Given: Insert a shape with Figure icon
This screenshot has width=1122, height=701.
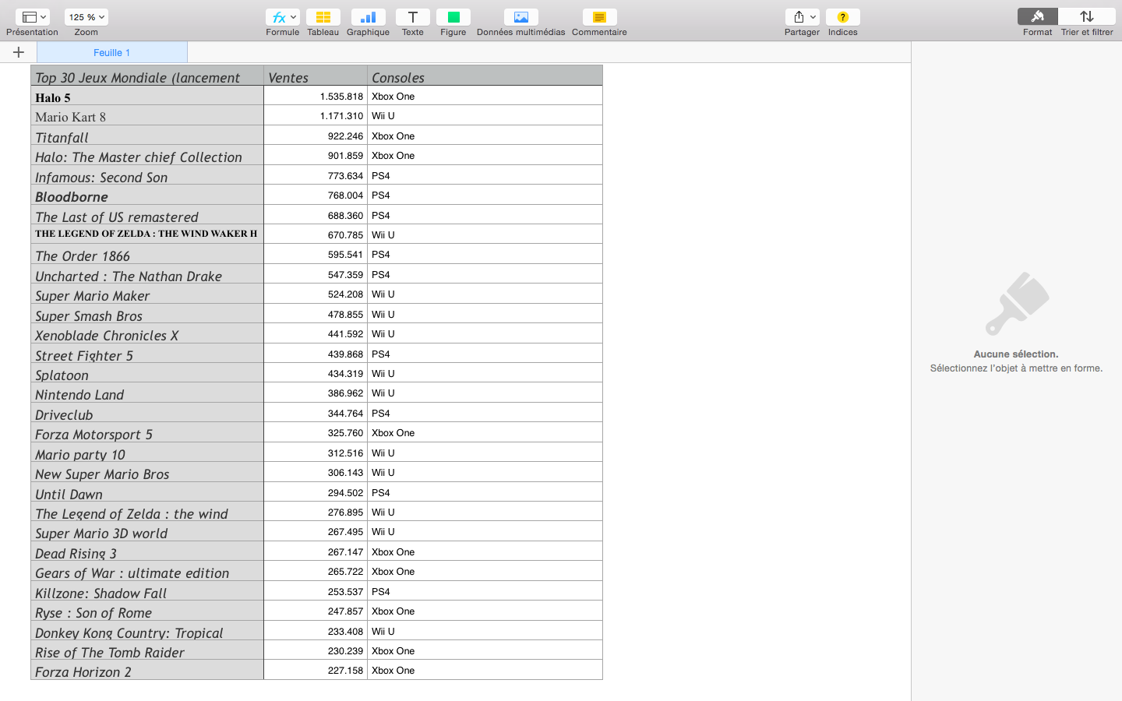Looking at the screenshot, I should [x=453, y=17].
